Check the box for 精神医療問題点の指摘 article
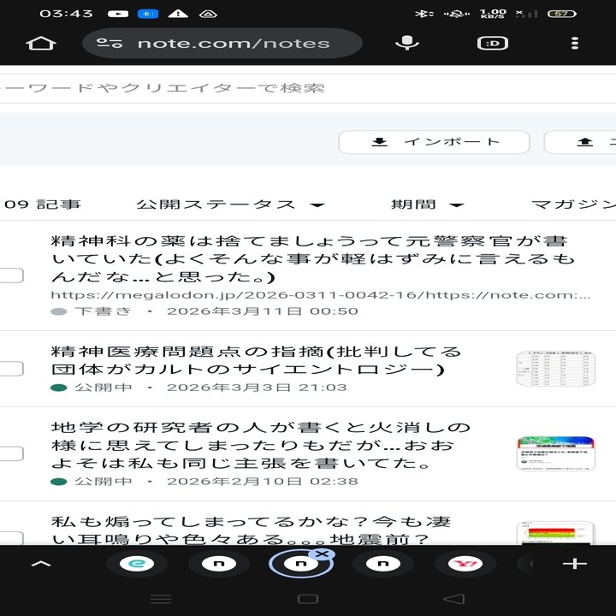The height and width of the screenshot is (616, 616). click(x=11, y=369)
